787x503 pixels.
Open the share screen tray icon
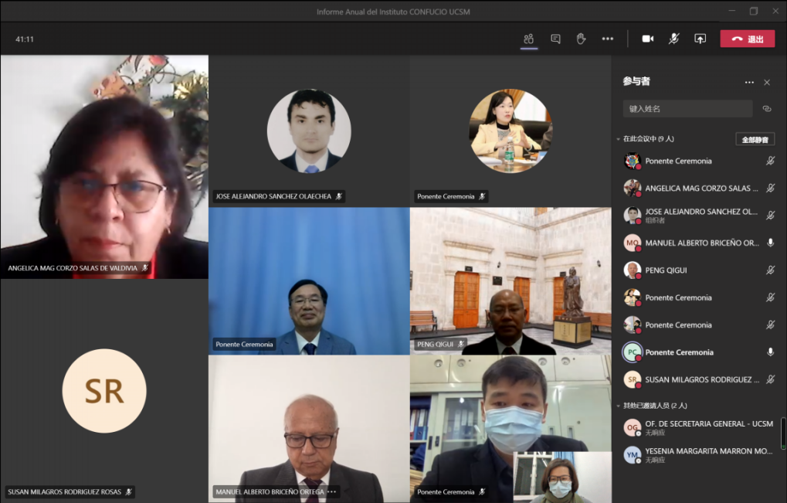[700, 39]
